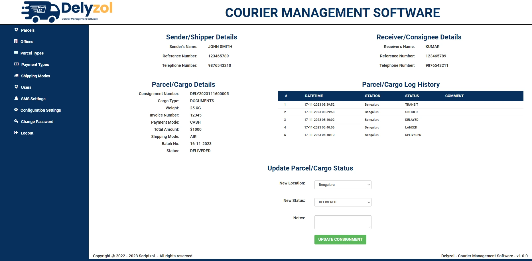Viewport: 532px width, 261px height.
Task: Go to Payment Types page
Action: pyautogui.click(x=35, y=65)
